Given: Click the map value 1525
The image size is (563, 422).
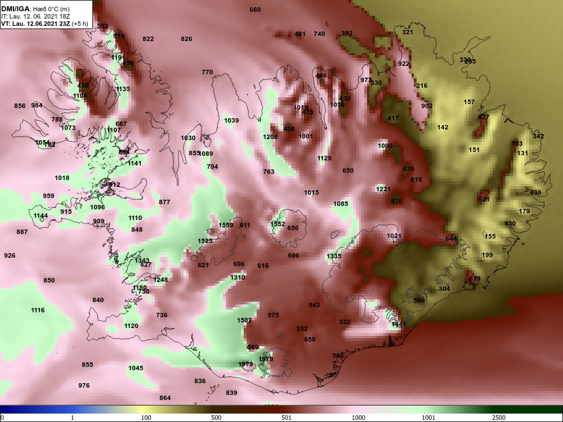Looking at the screenshot, I should click(205, 241).
